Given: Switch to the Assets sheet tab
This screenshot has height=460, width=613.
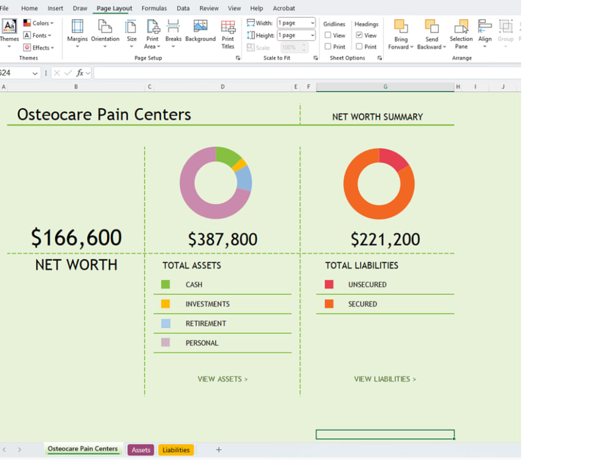Looking at the screenshot, I should pos(141,450).
